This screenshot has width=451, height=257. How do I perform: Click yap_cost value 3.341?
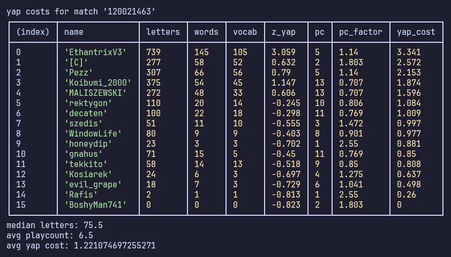pyautogui.click(x=409, y=52)
